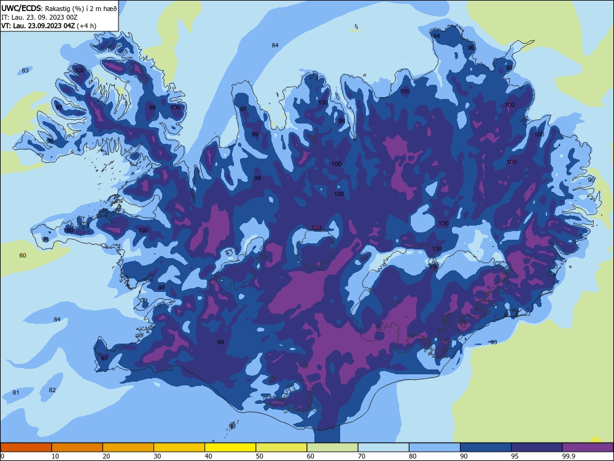Select the golden 30–40 legend color
Viewport: 614px width, 461px height.
point(179,447)
